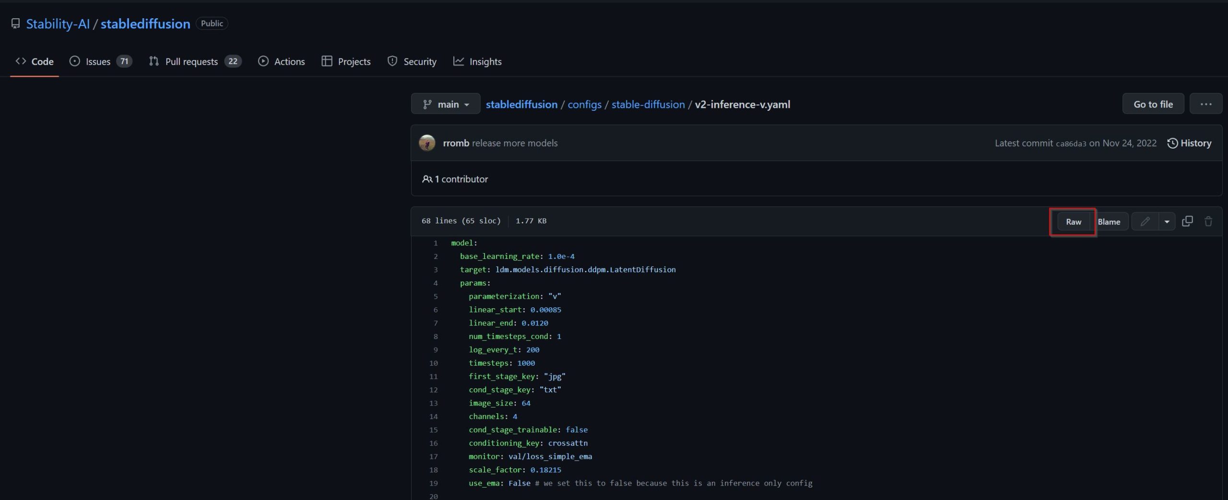Screen dimensions: 1228x500
Task: Expand the edit options dropdown arrow
Action: click(1167, 221)
